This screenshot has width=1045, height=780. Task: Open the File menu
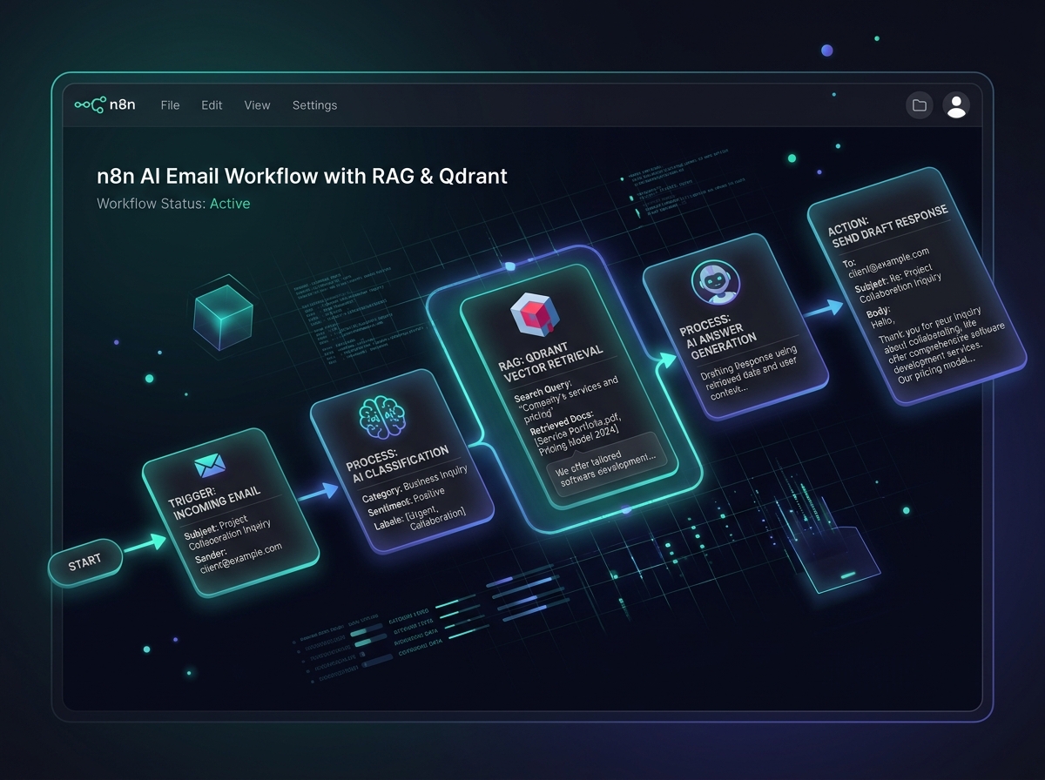tap(170, 105)
